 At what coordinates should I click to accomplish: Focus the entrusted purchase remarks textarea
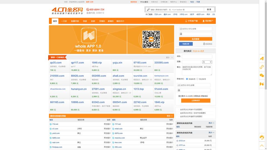(197, 70)
